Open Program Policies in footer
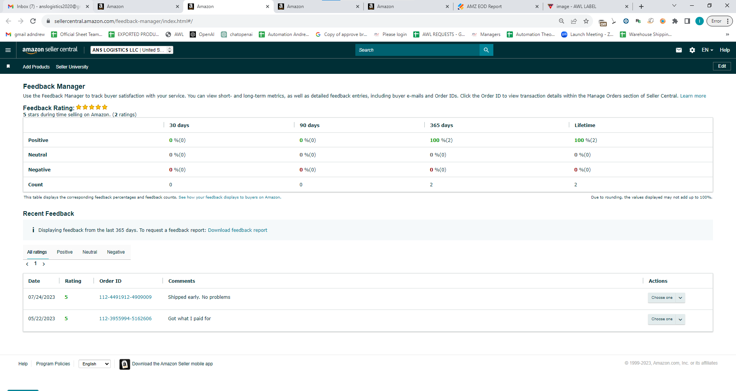Image resolution: width=736 pixels, height=391 pixels. [53, 364]
